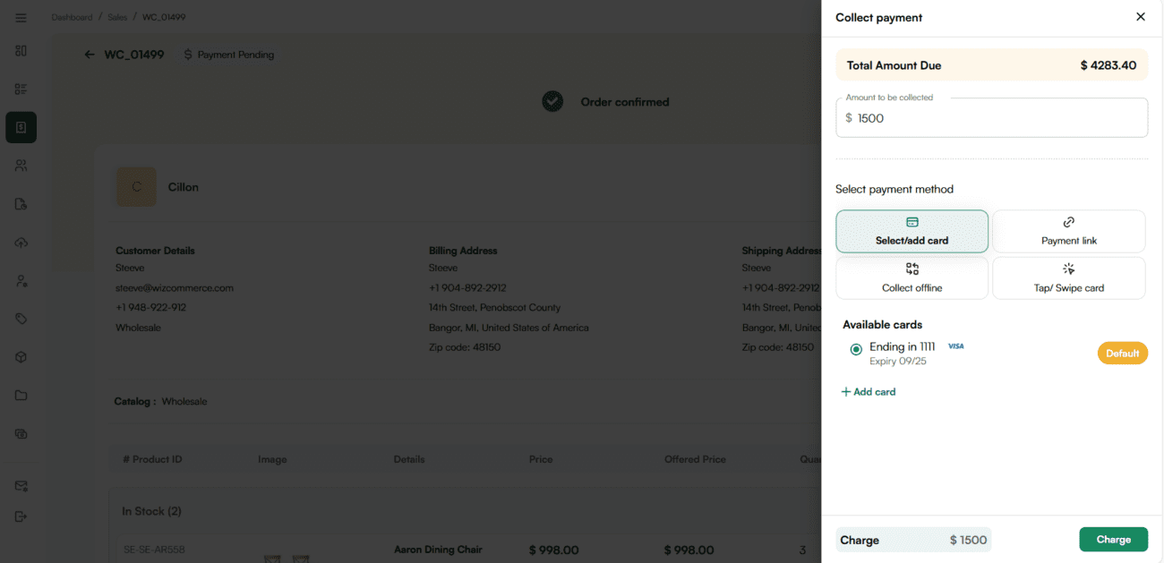1164x563 pixels.
Task: Click the logout icon in the sidebar
Action: (x=21, y=516)
